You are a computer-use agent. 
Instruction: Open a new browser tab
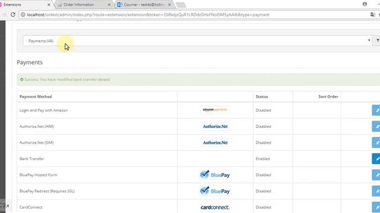click(x=180, y=5)
